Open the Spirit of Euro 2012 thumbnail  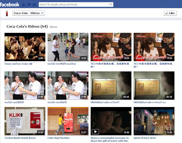[154, 121]
